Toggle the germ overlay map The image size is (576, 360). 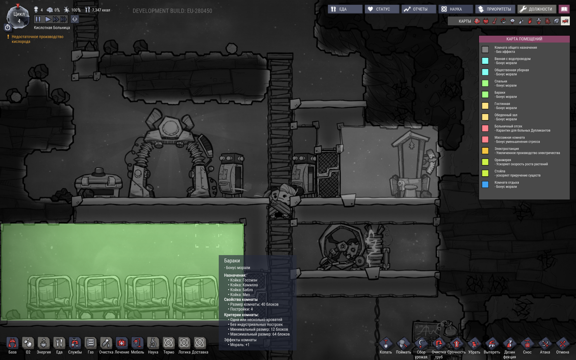[x=548, y=21]
